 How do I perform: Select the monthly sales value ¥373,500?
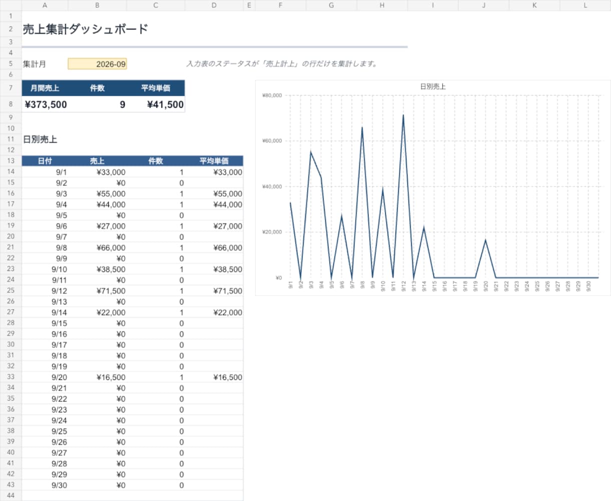pyautogui.click(x=46, y=104)
